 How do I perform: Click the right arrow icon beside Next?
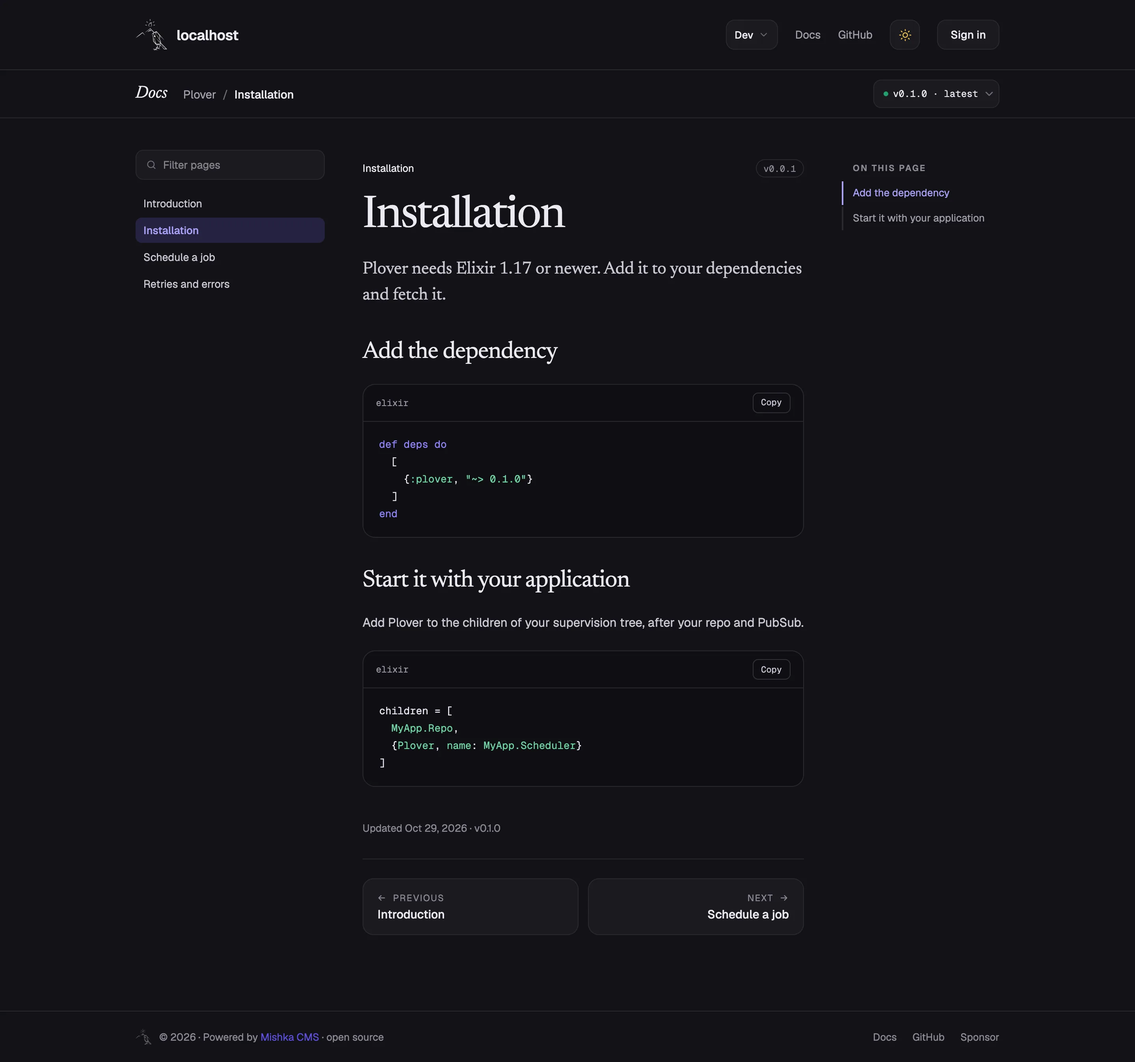tap(784, 898)
